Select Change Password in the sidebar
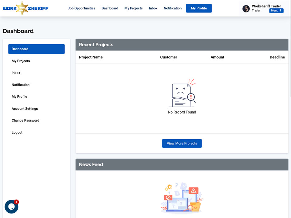 coord(25,121)
